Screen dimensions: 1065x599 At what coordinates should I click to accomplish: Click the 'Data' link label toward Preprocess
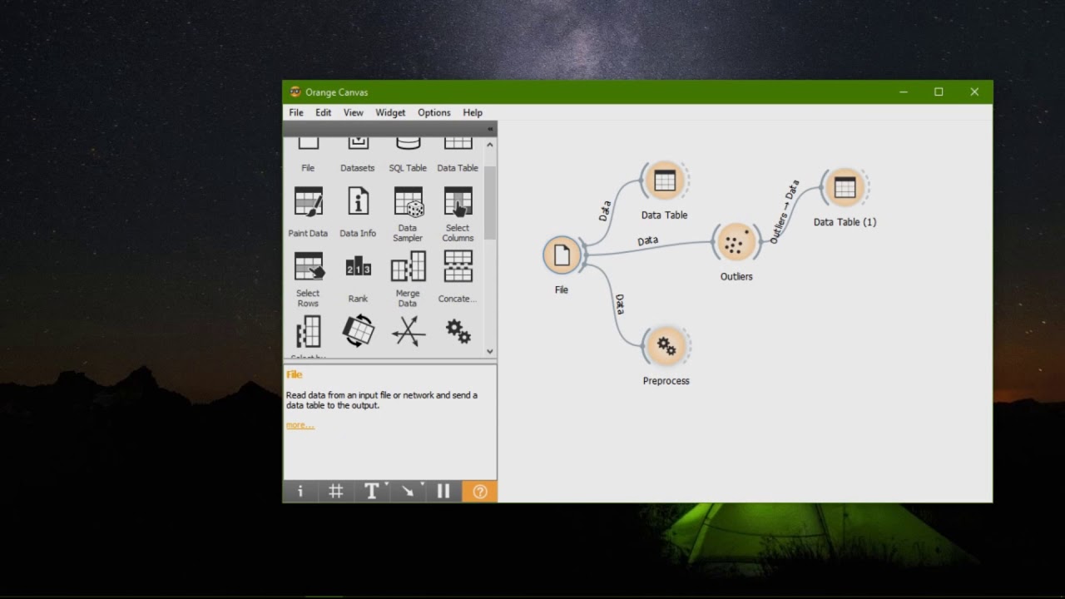click(619, 304)
